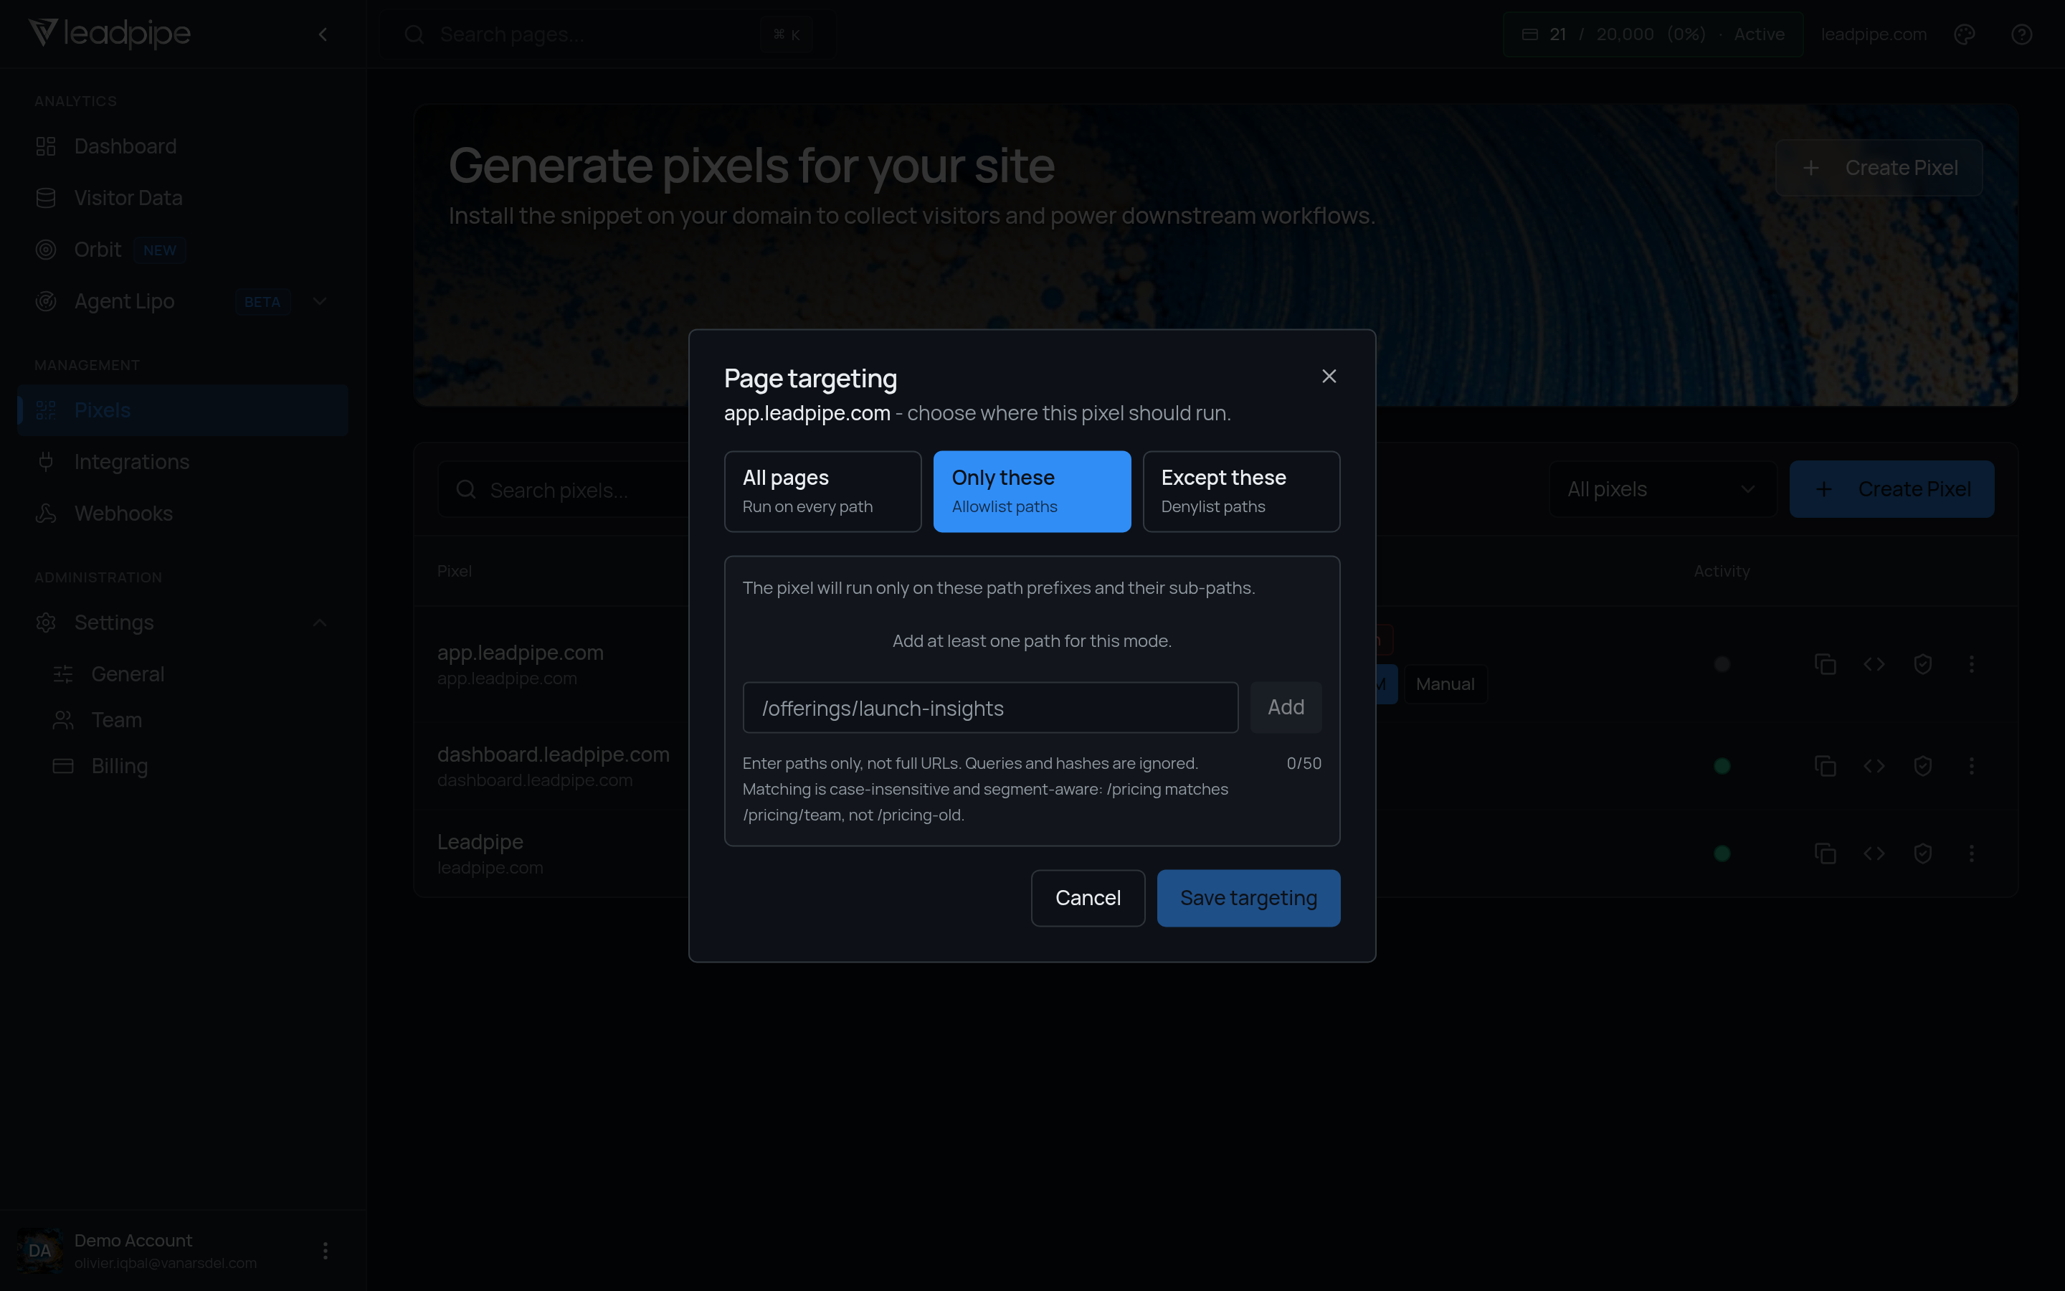This screenshot has width=2065, height=1291.
Task: Copy icon for app.leadpipe.com row
Action: [x=1826, y=664]
